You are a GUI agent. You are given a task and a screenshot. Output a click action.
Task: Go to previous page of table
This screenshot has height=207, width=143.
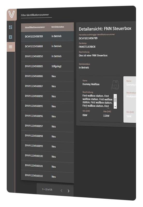[61, 190]
